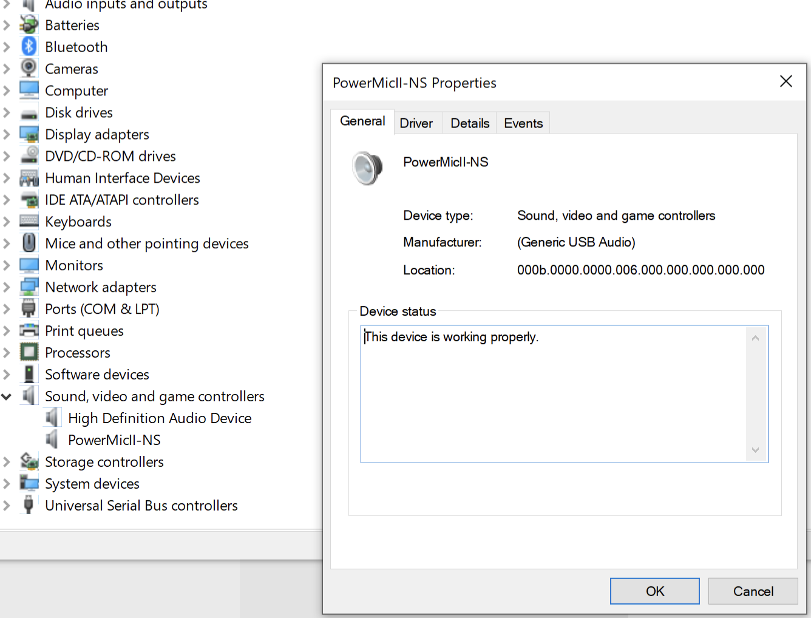Click the Cancel button
This screenshot has width=811, height=618.
click(753, 591)
